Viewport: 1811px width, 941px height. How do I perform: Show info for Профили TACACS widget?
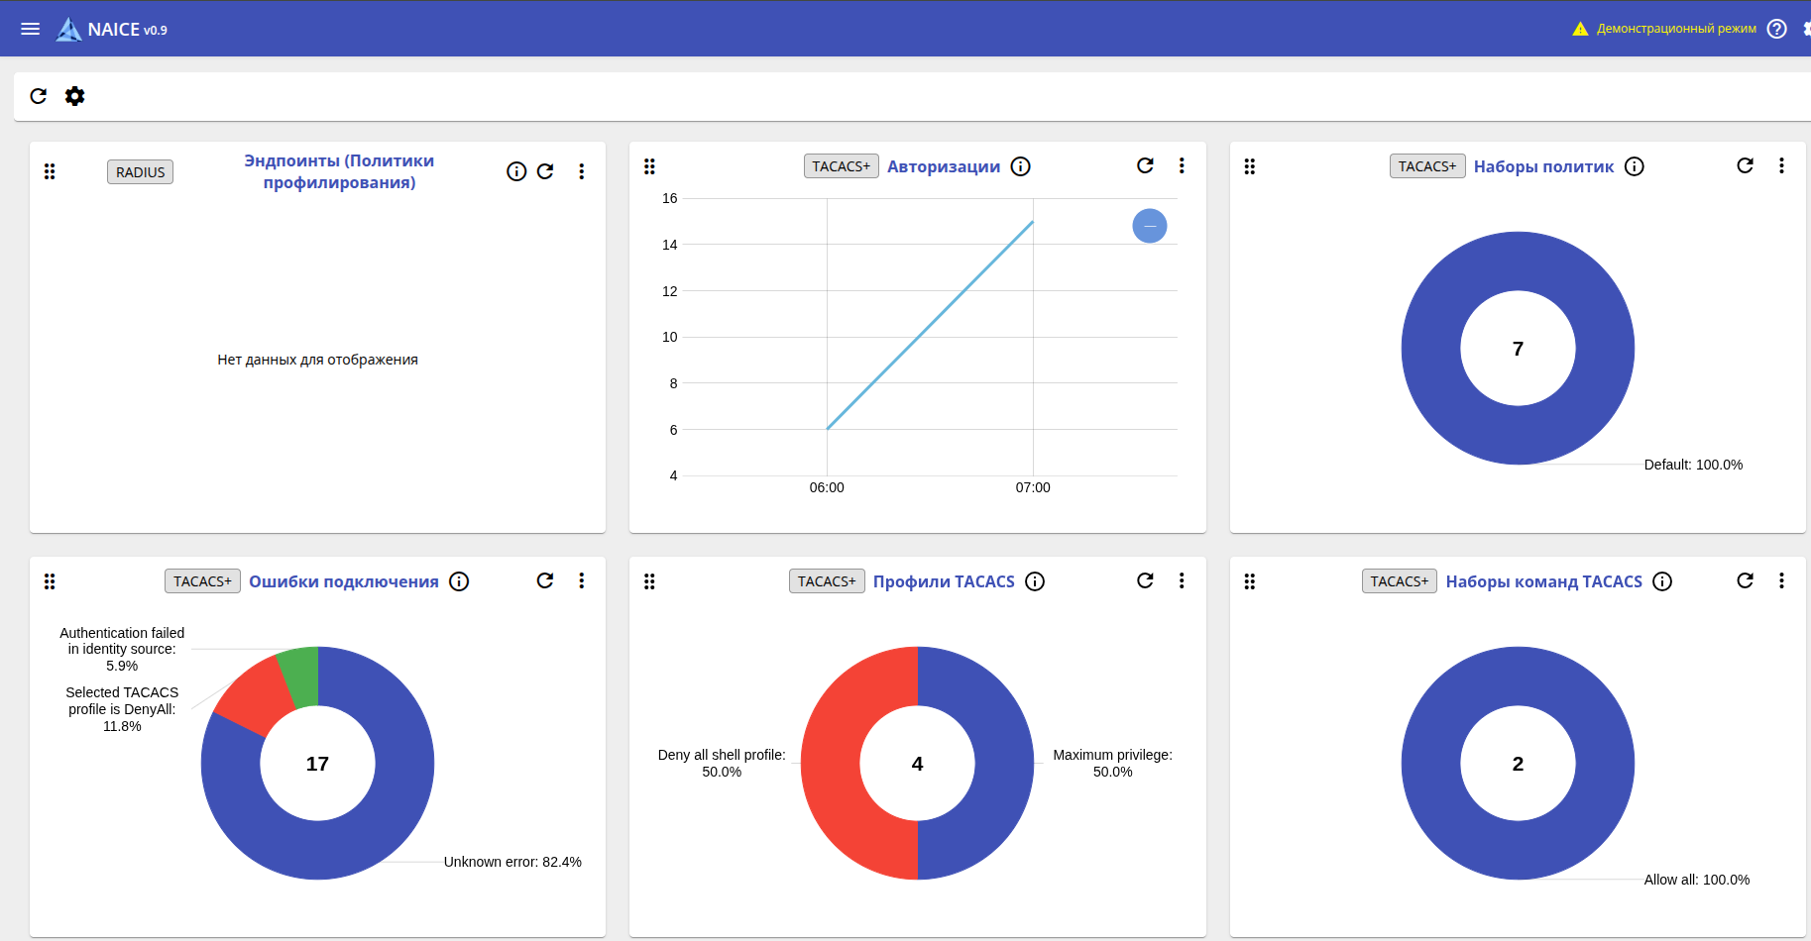(x=1035, y=581)
